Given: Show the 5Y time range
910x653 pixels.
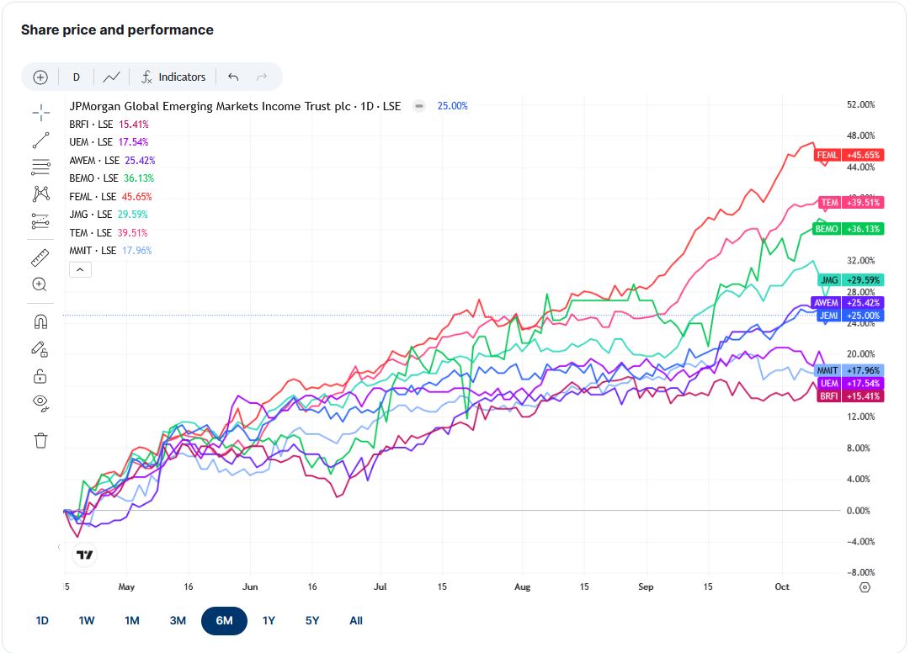Looking at the screenshot, I should point(312,620).
